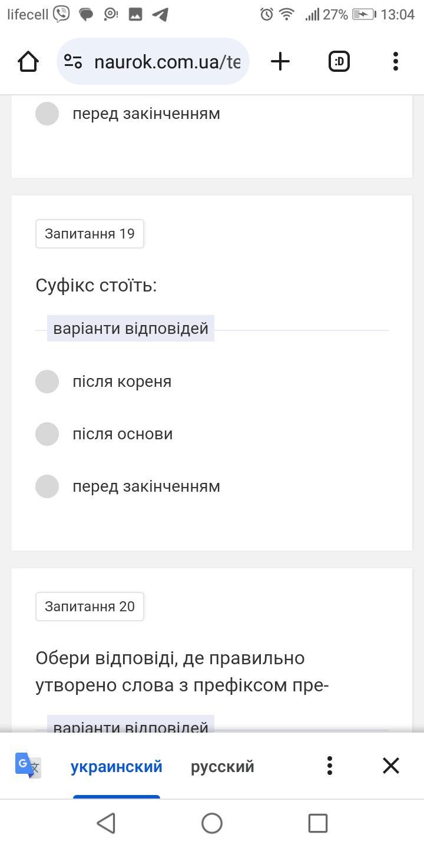Tap the Google Translate logo icon
This screenshot has height=848, width=424.
click(28, 766)
